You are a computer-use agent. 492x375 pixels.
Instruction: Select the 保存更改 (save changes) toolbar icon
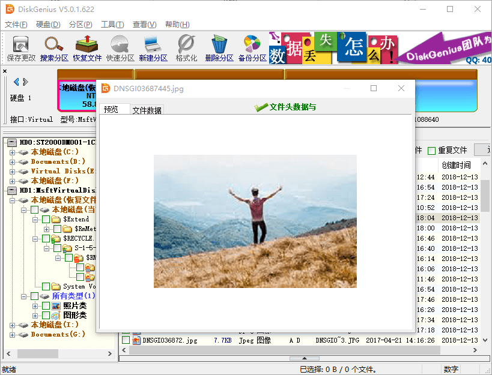(21, 48)
